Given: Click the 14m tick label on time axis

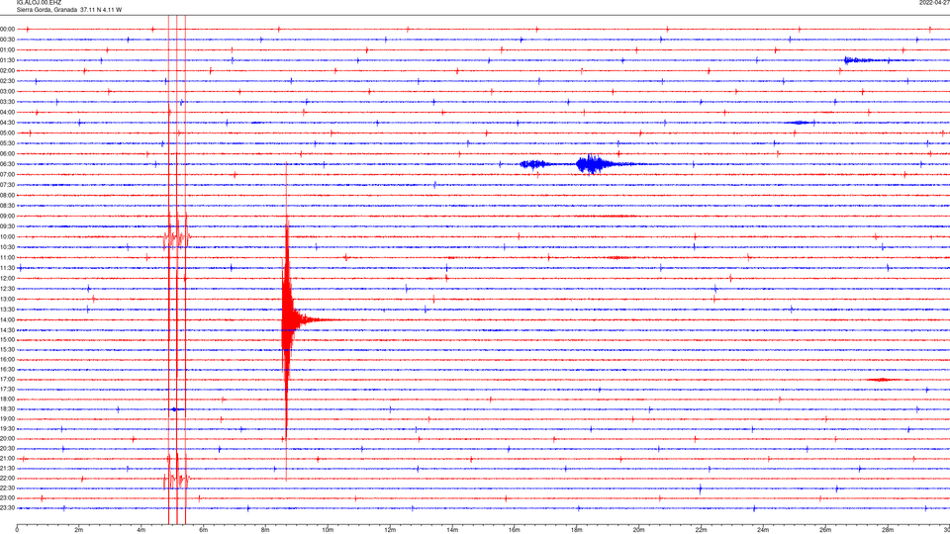Looking at the screenshot, I should [x=452, y=530].
